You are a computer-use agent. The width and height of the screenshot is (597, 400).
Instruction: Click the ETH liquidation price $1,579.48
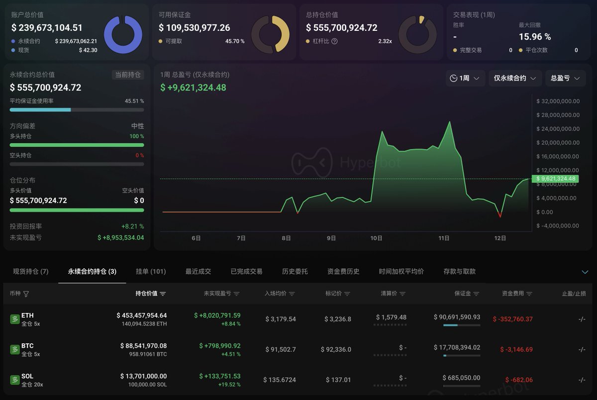(391, 317)
